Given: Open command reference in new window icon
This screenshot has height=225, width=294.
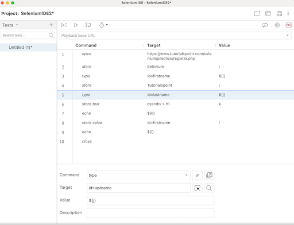Looking at the screenshot, I should [x=209, y=175].
